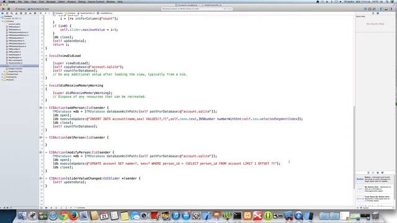The image size is (397, 223).
Task: Open the Breakpoint navigator tab
Action: 30,13
